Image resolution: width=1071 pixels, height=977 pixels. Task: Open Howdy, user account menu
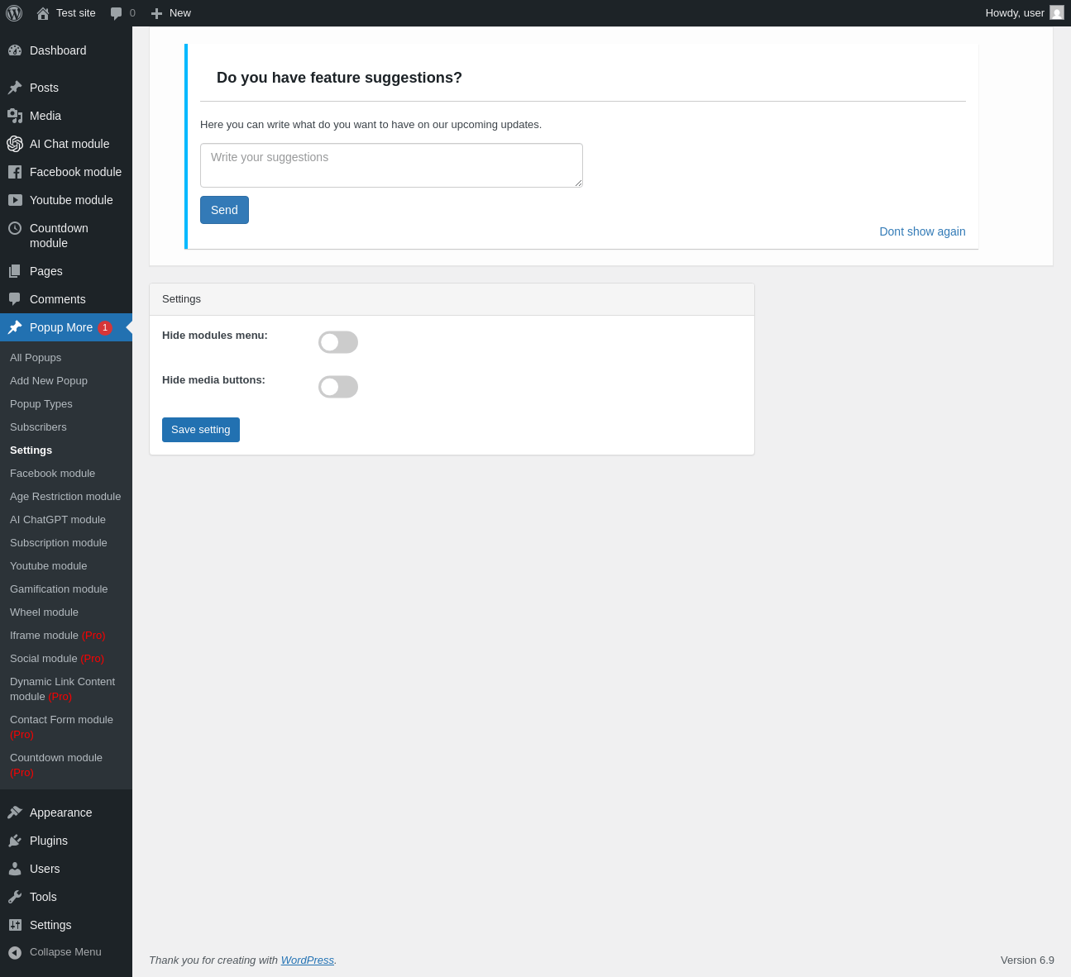click(x=1024, y=13)
